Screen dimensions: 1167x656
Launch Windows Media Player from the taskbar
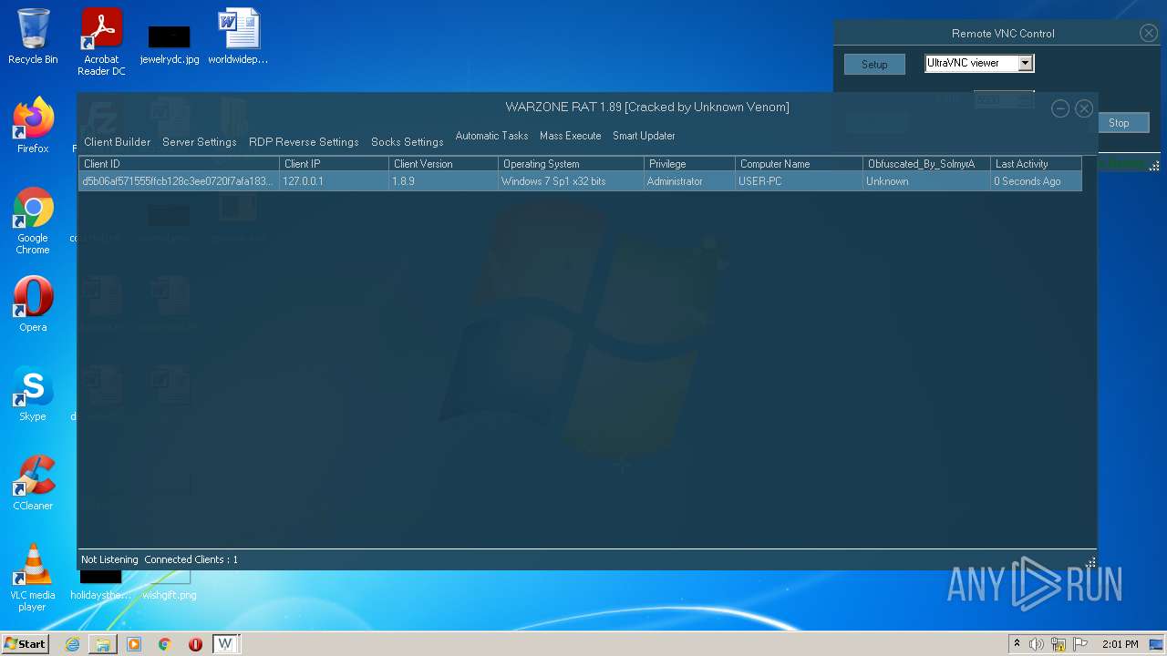click(134, 644)
